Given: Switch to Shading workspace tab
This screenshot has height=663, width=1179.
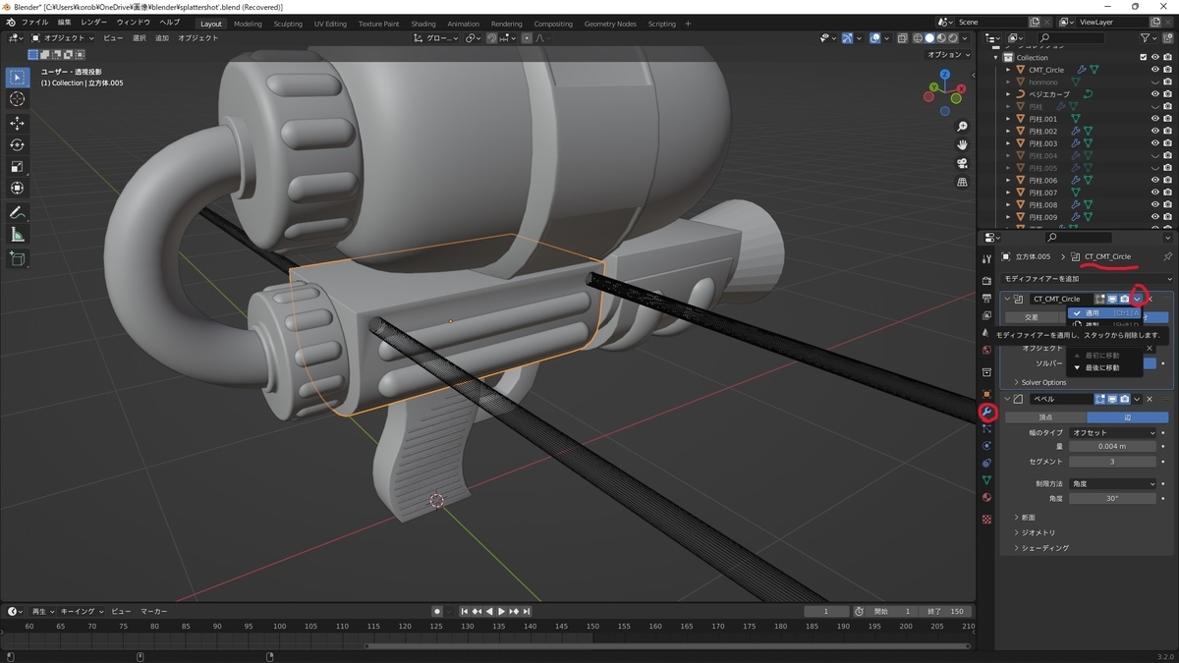Looking at the screenshot, I should coord(423,24).
